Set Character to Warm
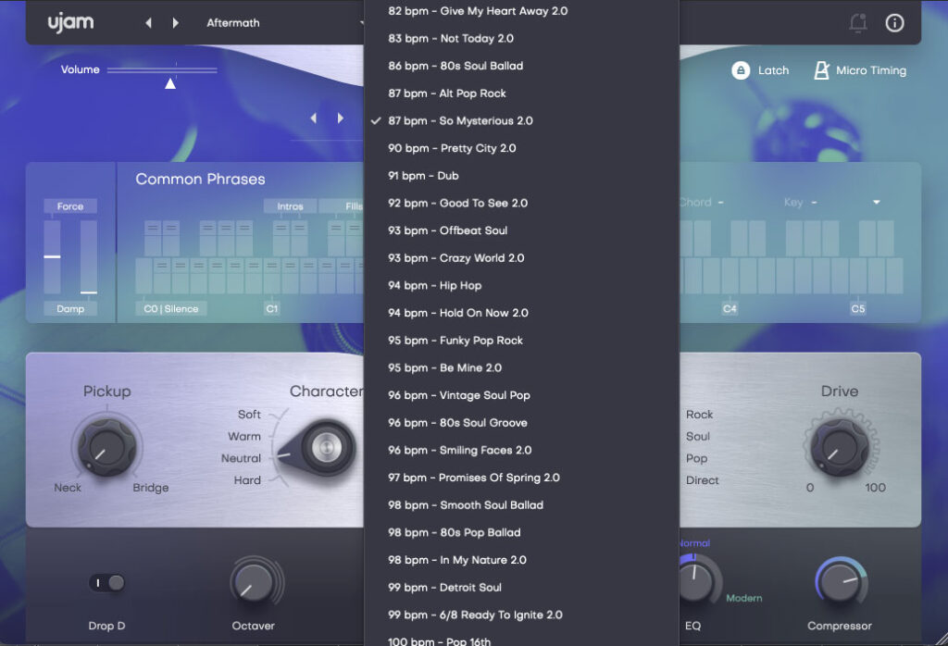 pos(244,436)
